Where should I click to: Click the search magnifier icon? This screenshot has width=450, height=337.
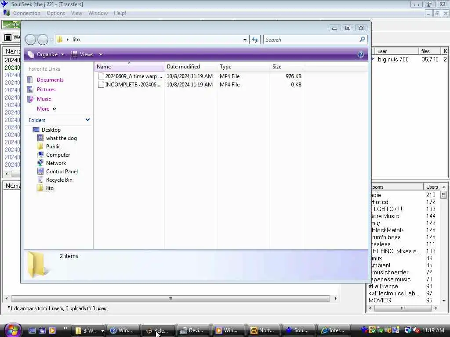click(x=362, y=39)
